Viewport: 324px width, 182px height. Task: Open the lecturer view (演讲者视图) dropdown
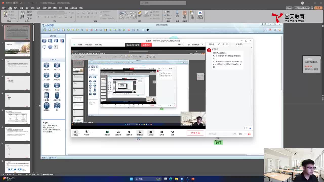point(197,45)
